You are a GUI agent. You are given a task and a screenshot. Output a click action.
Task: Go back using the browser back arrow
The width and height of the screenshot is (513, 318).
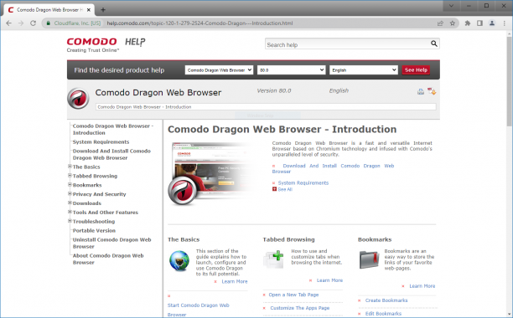click(9, 23)
